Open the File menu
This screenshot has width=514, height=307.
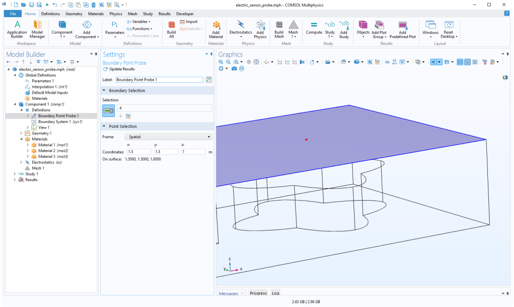pyautogui.click(x=12, y=14)
